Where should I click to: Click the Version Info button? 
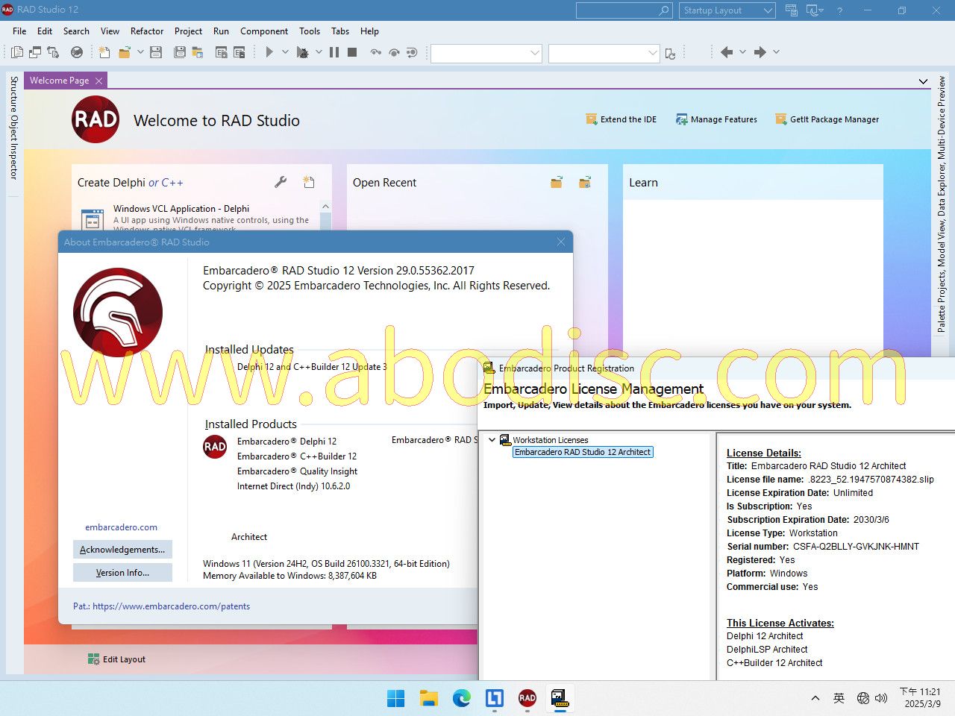(122, 573)
